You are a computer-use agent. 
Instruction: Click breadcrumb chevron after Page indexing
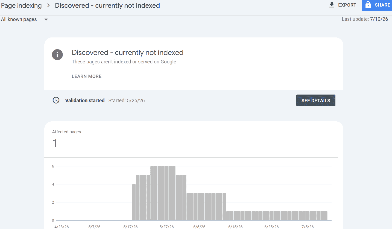pyautogui.click(x=48, y=5)
